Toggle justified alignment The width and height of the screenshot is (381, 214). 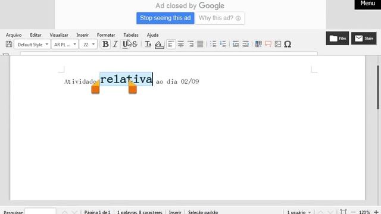[200, 44]
